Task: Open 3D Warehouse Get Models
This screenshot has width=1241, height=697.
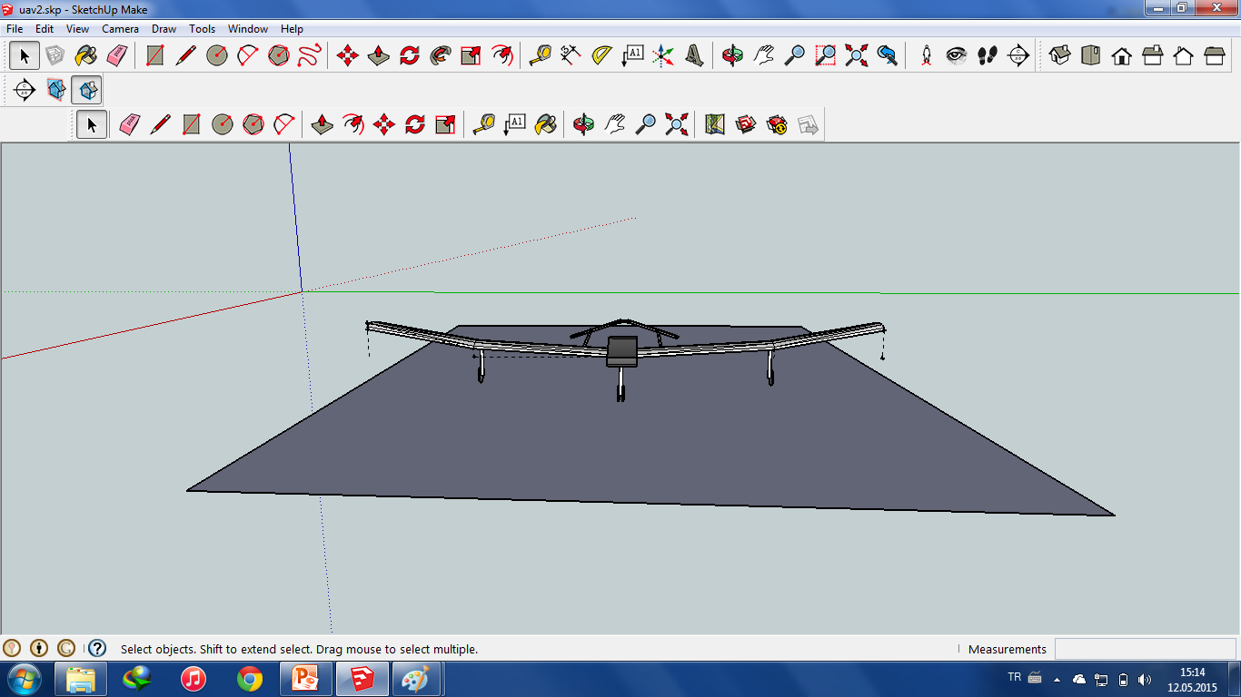Action: click(746, 124)
